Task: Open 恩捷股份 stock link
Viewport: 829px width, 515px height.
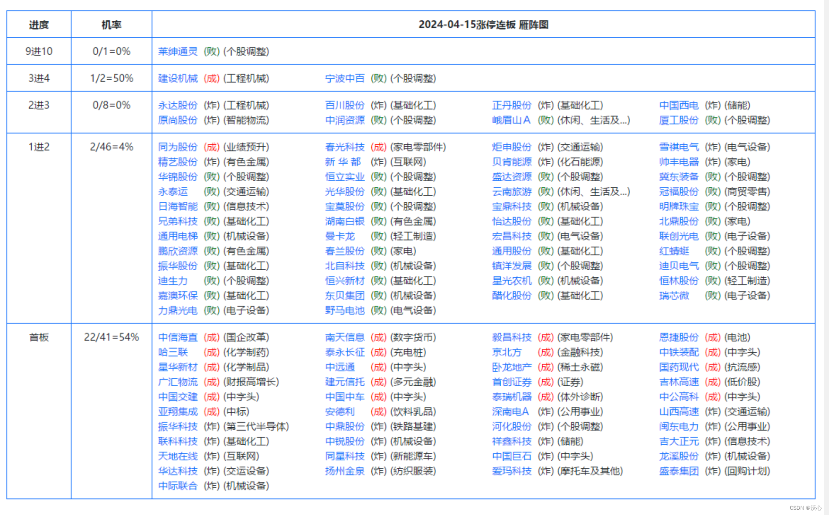Action: [679, 337]
